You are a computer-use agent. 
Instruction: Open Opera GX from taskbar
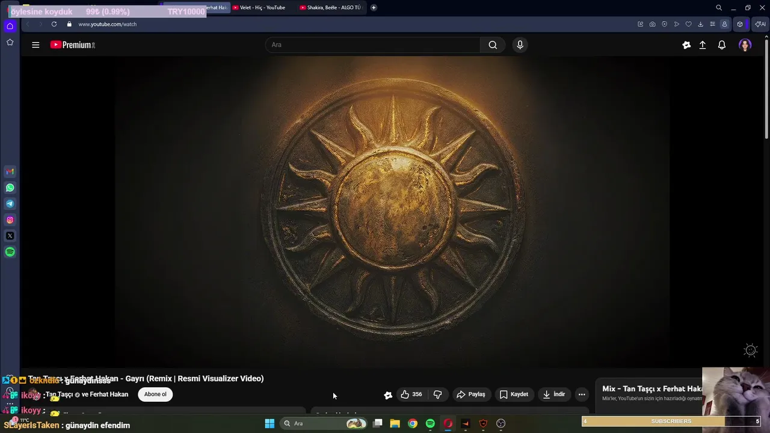(448, 423)
